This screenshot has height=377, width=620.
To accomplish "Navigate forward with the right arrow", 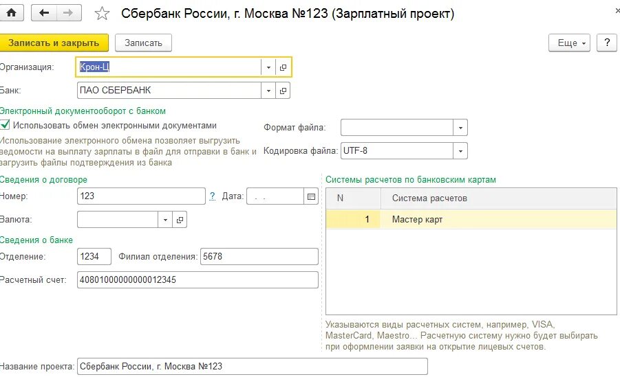I will click(x=68, y=13).
